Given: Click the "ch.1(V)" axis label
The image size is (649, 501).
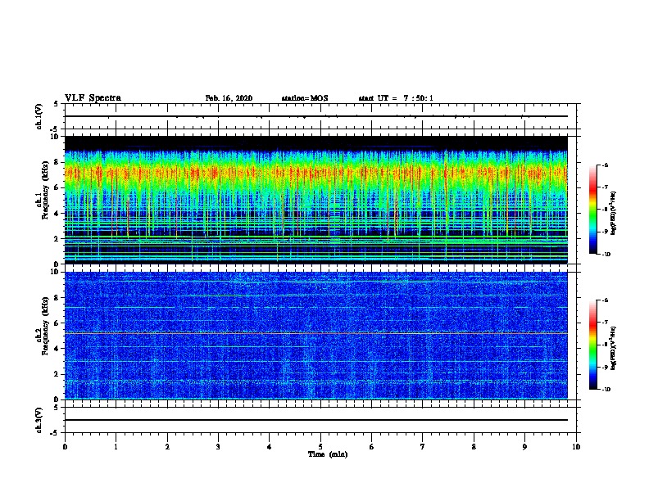Looking at the screenshot, I should [39, 116].
